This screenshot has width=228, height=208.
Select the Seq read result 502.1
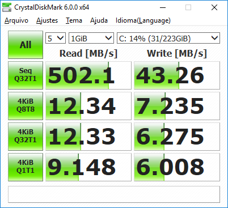[x=88, y=75]
